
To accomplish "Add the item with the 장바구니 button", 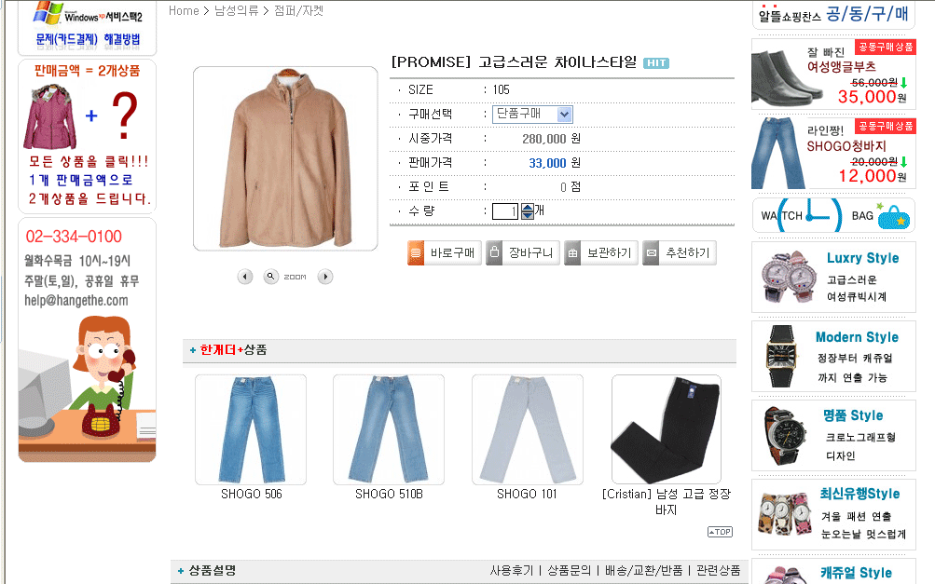I will pyautogui.click(x=521, y=252).
